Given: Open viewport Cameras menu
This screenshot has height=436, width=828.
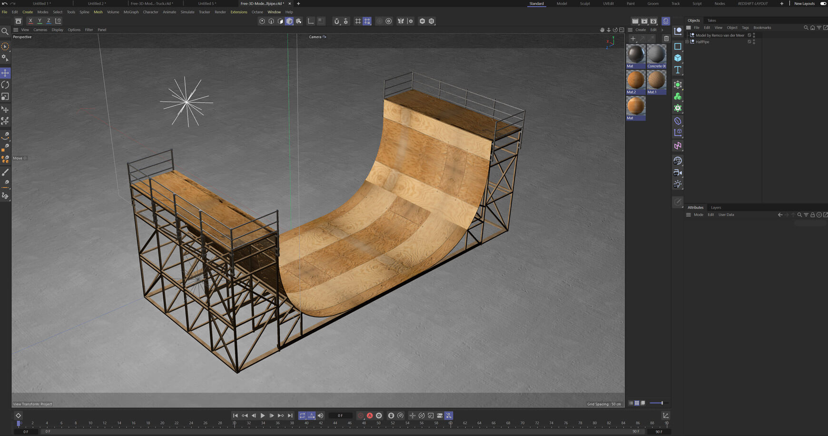Looking at the screenshot, I should [x=40, y=30].
